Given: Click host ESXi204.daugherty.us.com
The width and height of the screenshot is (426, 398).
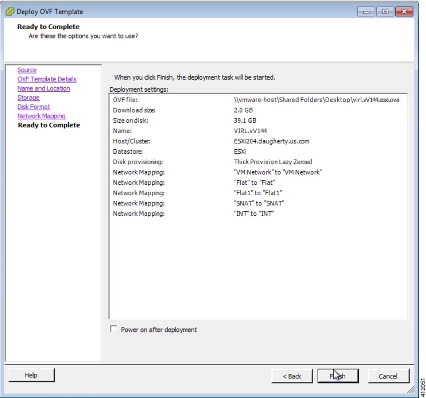Looking at the screenshot, I should [x=271, y=141].
